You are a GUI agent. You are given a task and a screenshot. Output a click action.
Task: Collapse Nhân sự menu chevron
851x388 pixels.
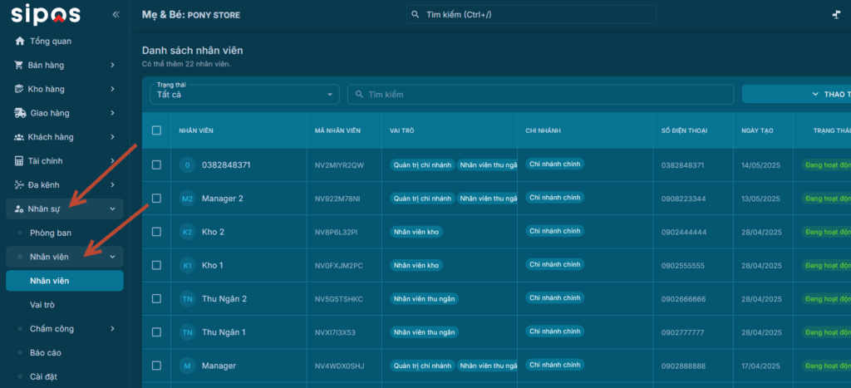[x=112, y=209]
